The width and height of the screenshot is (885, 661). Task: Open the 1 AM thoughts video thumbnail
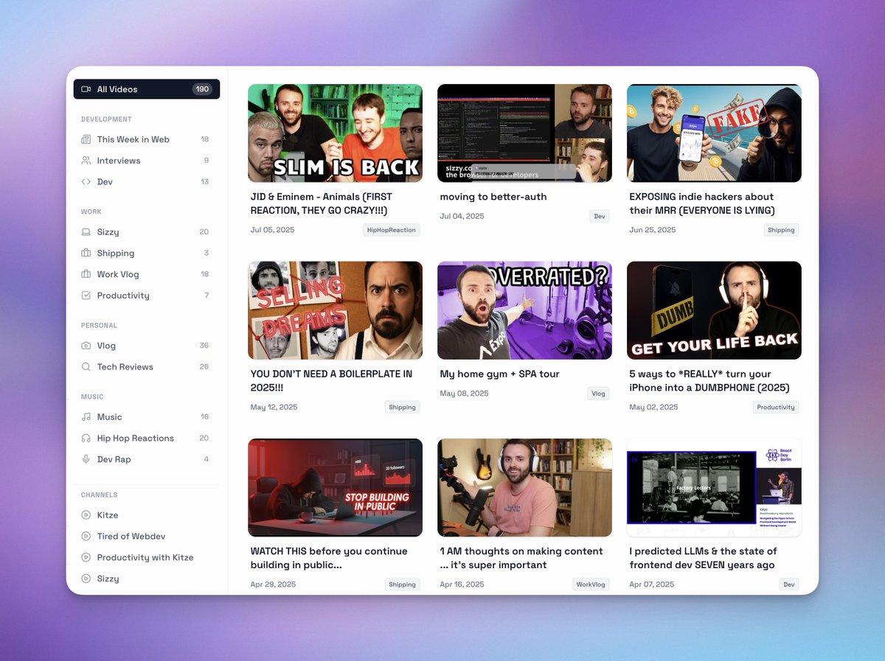point(524,488)
